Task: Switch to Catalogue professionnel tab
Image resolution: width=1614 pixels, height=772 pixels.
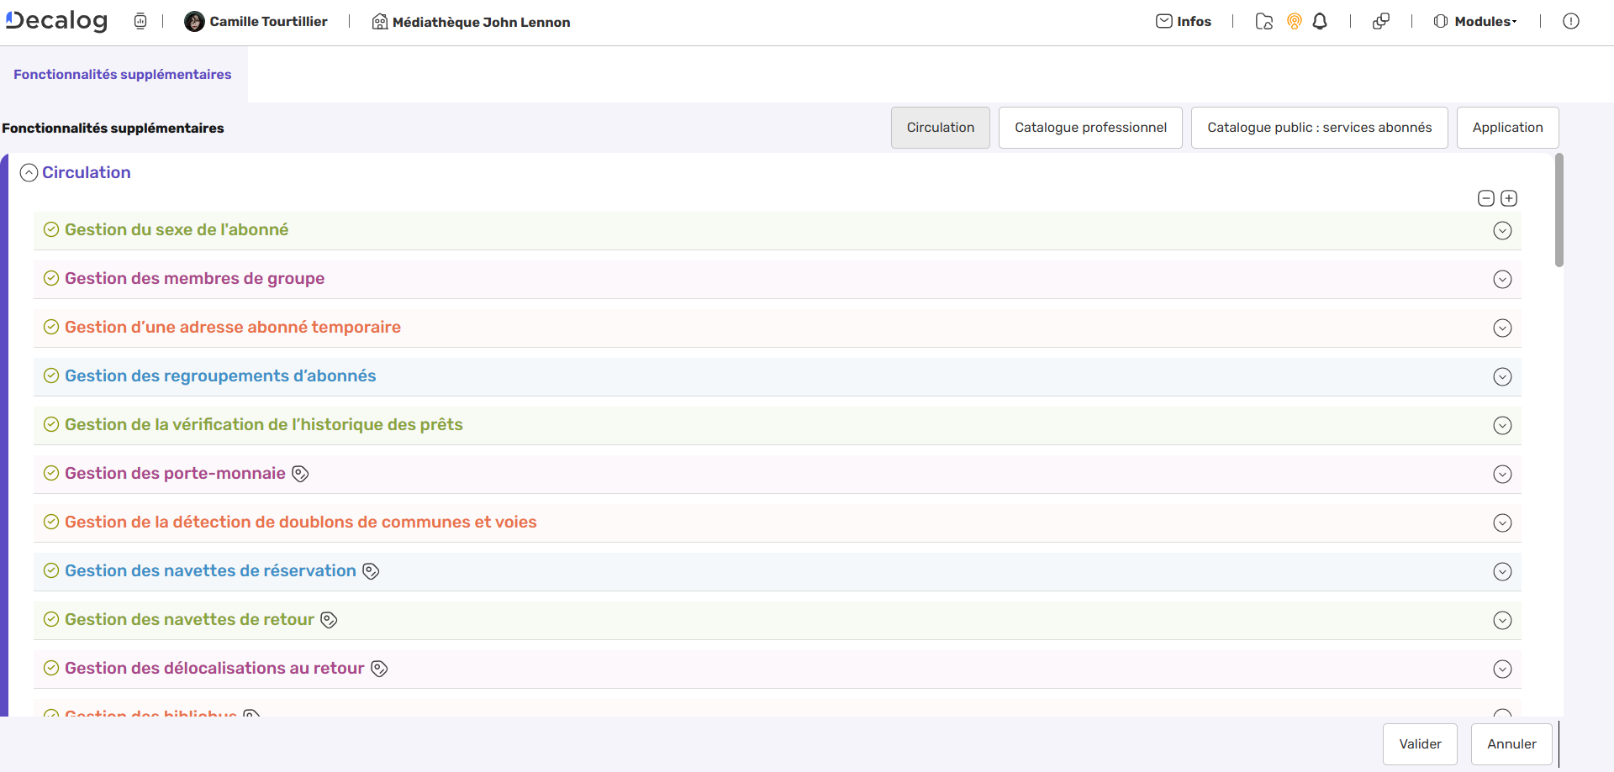Action: [x=1090, y=128]
